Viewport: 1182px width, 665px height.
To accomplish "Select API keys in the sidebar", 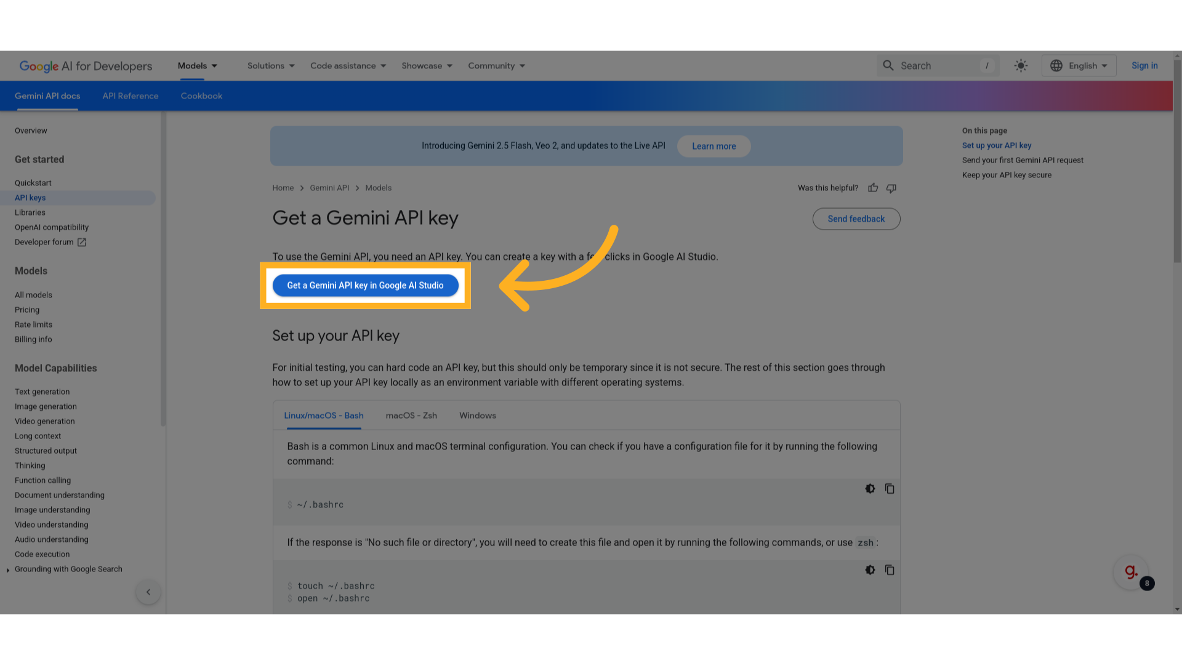I will [78, 198].
